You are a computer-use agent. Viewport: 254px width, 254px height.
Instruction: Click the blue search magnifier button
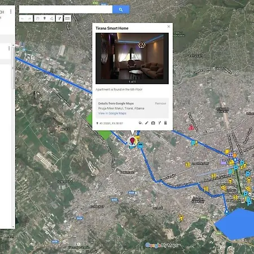tap(121, 10)
